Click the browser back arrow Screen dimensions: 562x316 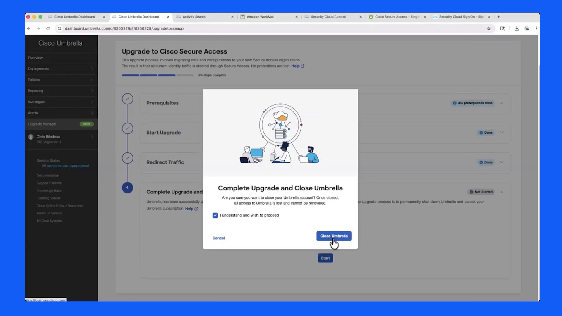[x=29, y=28]
